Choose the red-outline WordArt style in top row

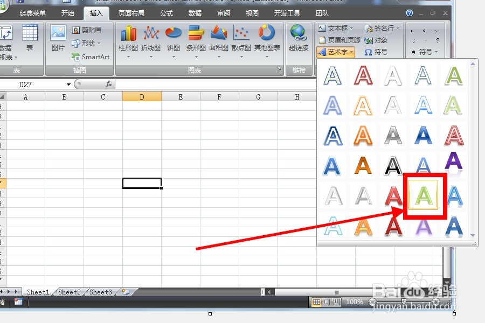363,75
